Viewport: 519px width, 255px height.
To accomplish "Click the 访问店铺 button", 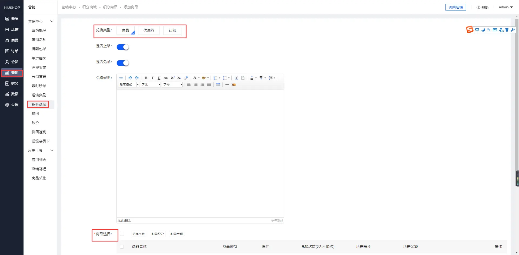I will coord(455,7).
